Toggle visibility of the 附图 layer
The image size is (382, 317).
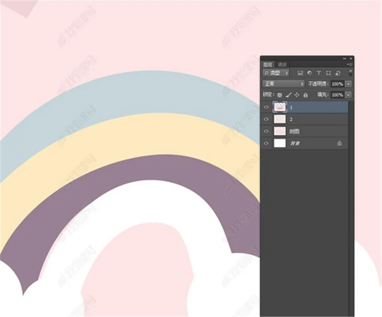266,131
